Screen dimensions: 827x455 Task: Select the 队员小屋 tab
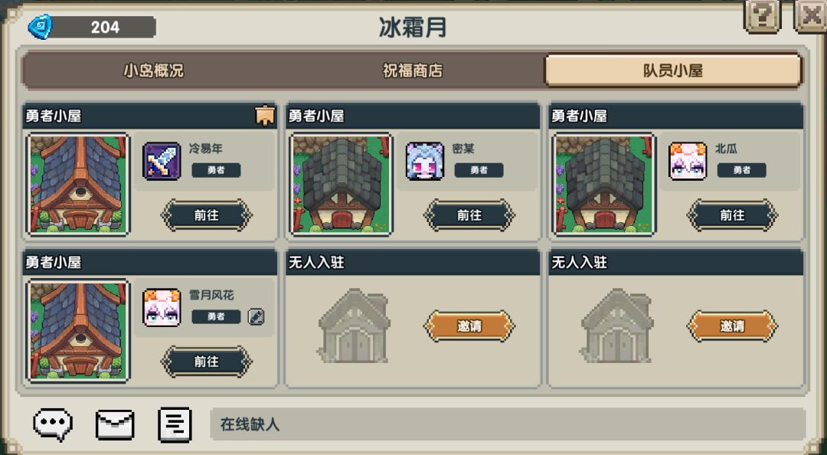click(x=673, y=70)
